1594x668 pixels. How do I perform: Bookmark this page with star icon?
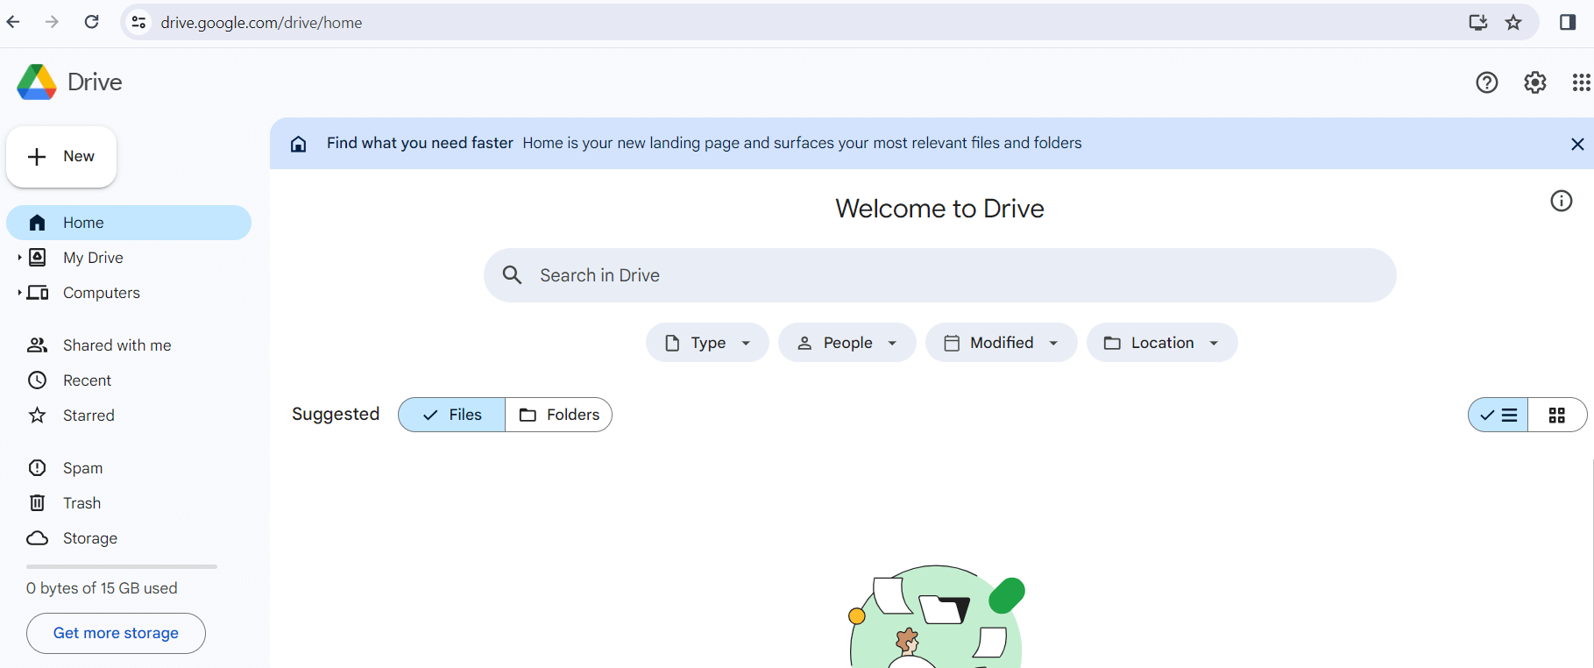pyautogui.click(x=1513, y=23)
